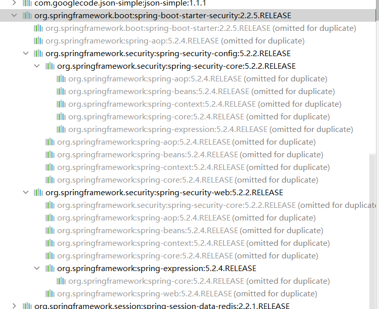Select the expanded spring-expression:5.2.4.RELEASE label
This screenshot has width=379, height=309.
[157, 269]
